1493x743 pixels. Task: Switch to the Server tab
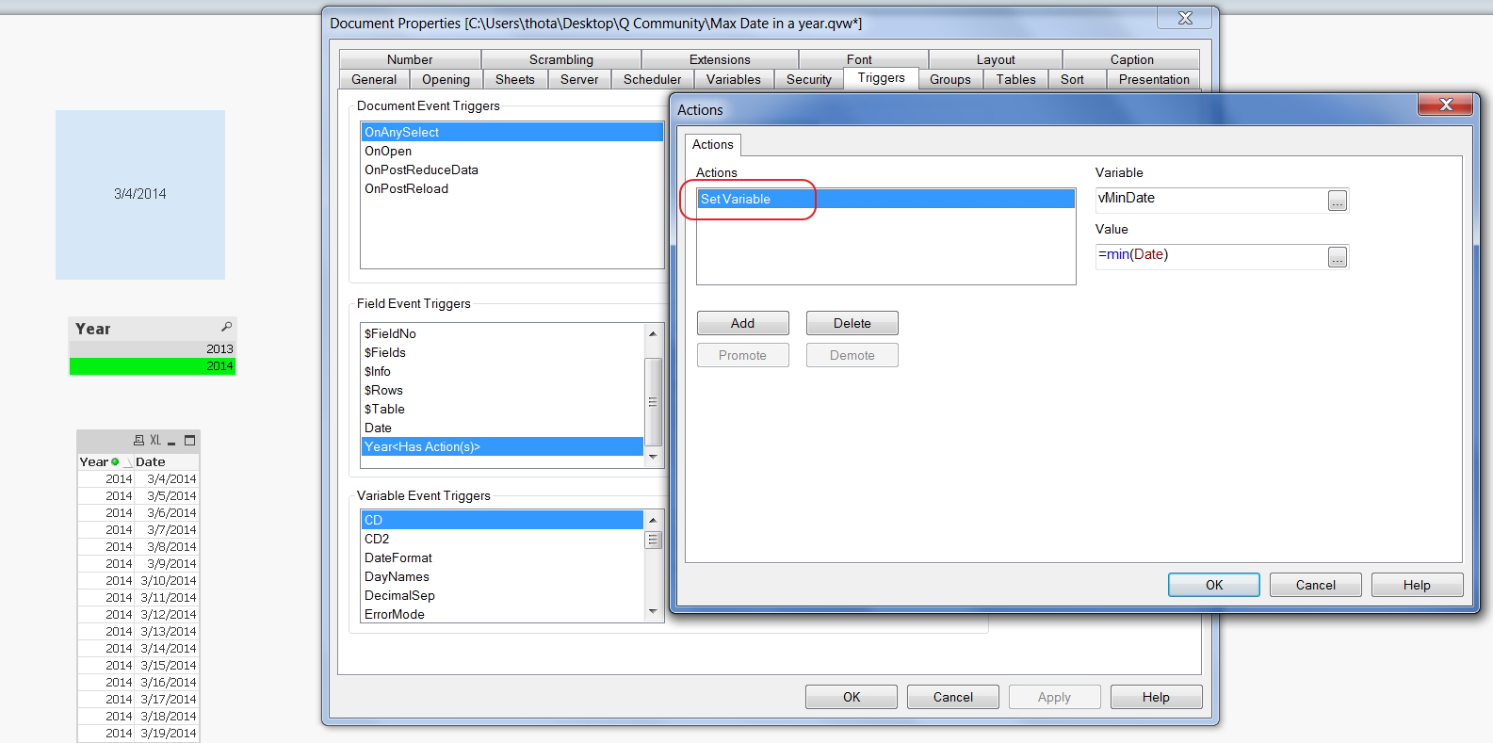[579, 79]
